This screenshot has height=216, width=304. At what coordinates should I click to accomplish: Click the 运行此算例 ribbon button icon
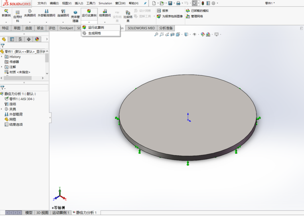pyautogui.click(x=89, y=11)
